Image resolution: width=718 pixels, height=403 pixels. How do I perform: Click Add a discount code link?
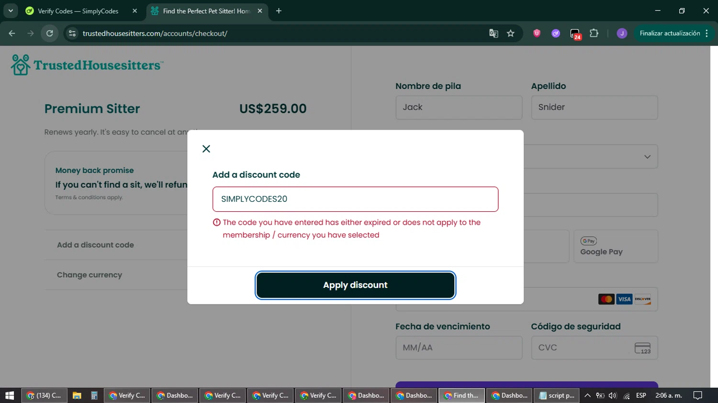[95, 245]
